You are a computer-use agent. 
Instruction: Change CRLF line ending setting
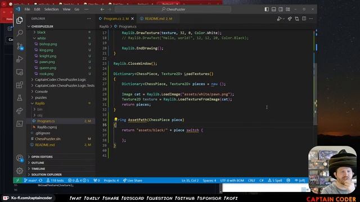coord(251,181)
